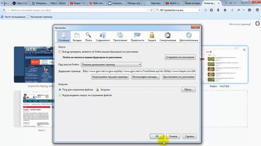Select Путь для сохранения файлов radio option
261x146 pixels.
point(60,90)
